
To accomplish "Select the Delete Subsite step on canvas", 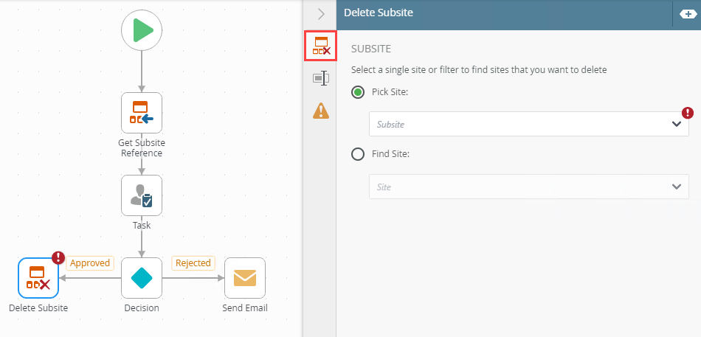I will pyautogui.click(x=38, y=277).
